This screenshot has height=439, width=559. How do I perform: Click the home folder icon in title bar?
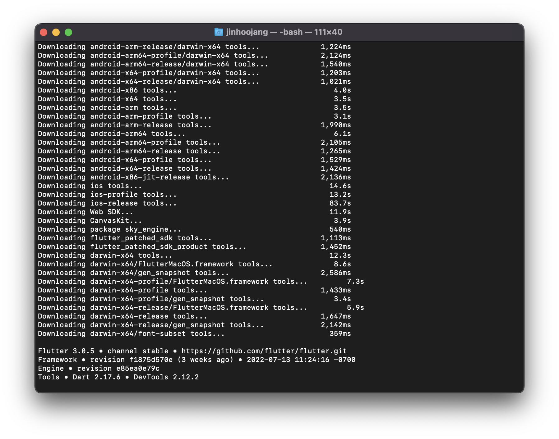pyautogui.click(x=219, y=32)
